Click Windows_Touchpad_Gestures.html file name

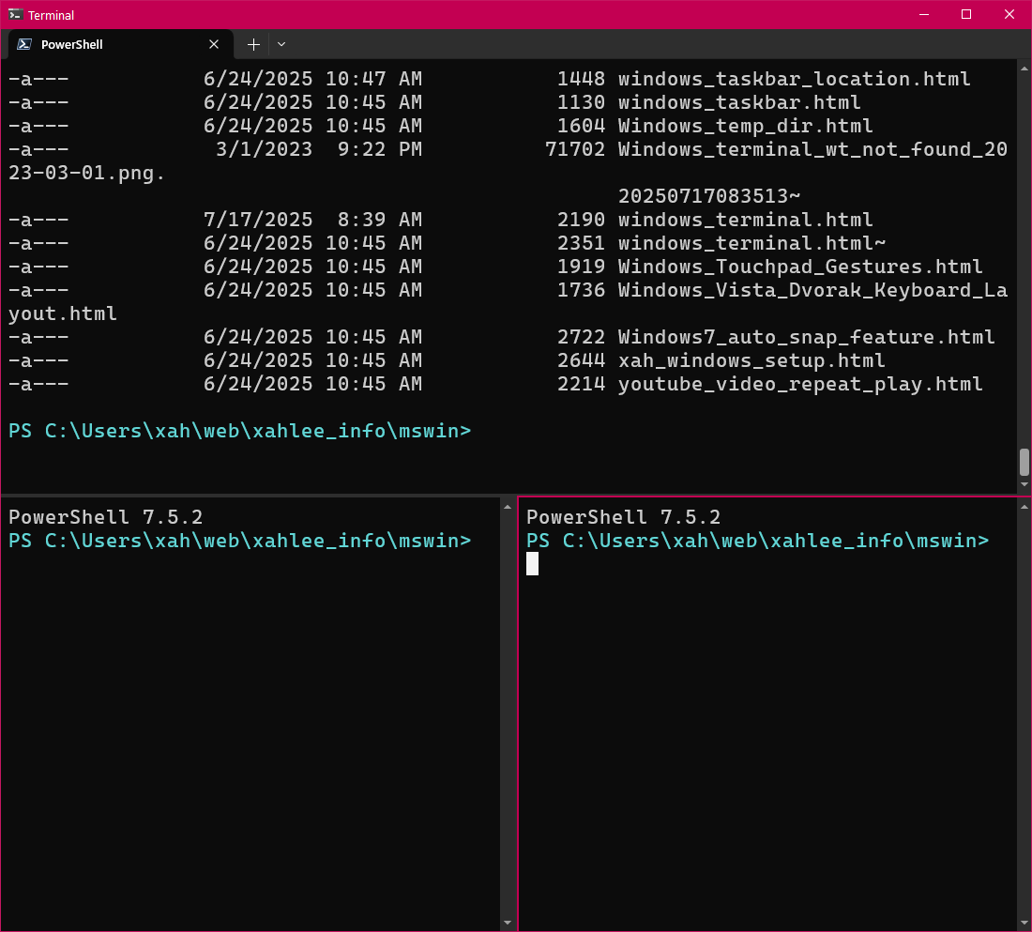799,267
